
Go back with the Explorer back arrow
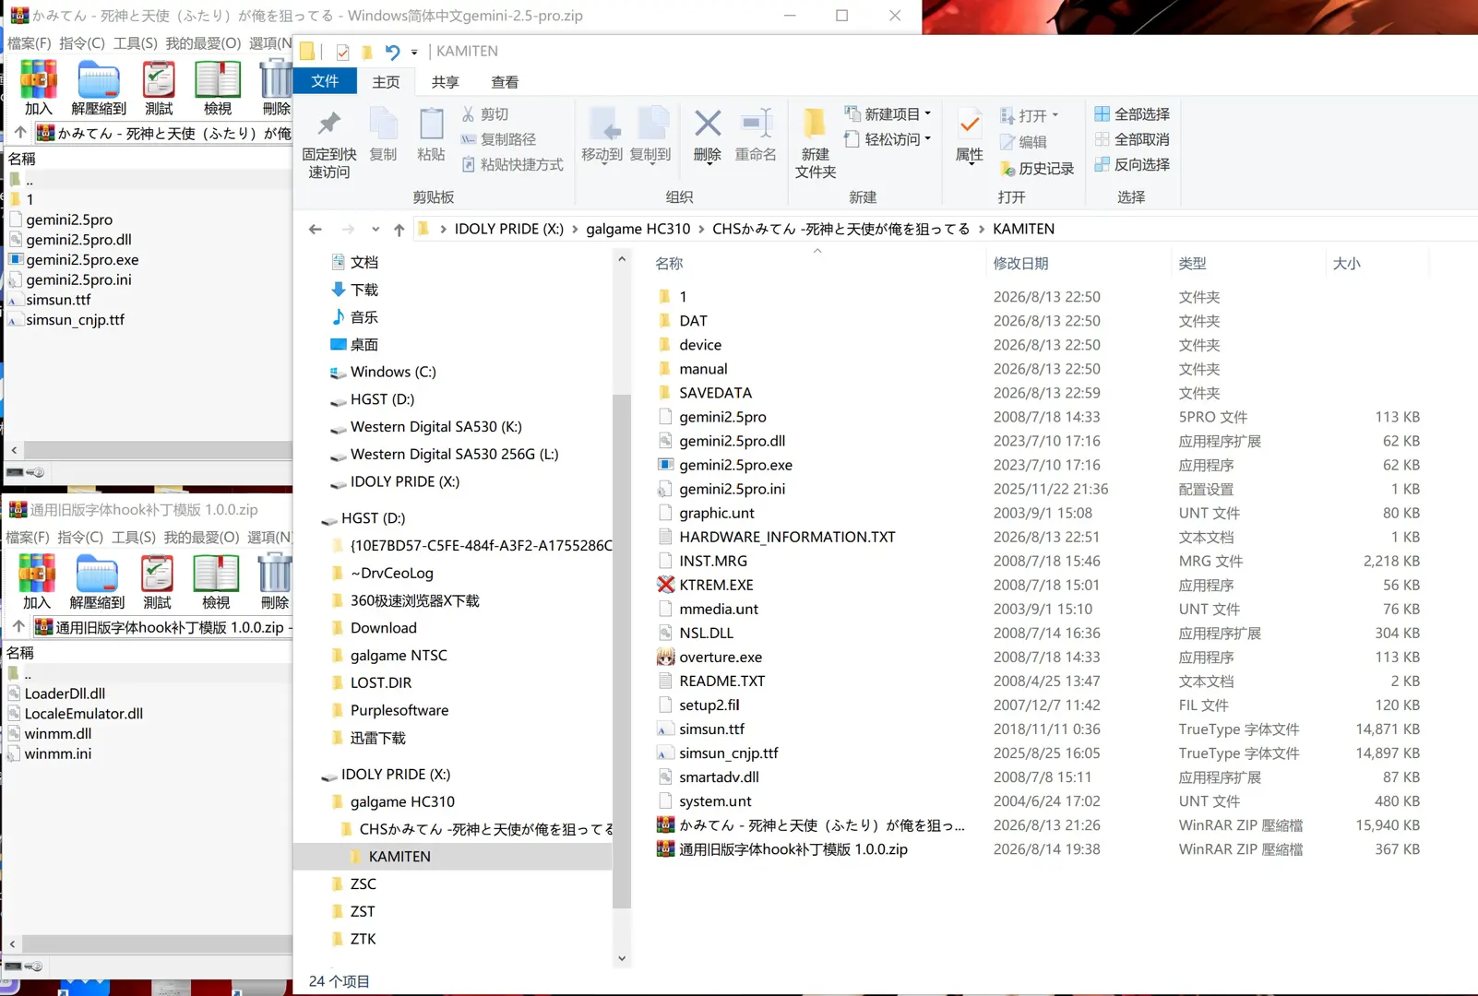[x=316, y=229]
